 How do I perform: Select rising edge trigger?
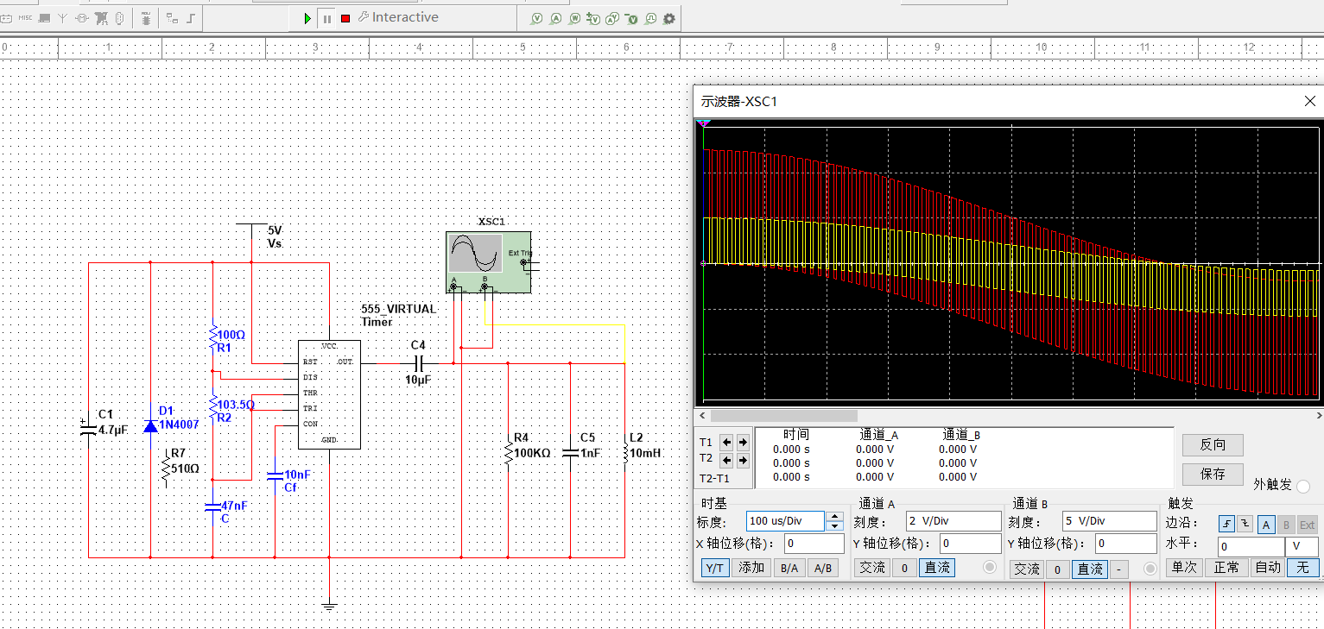pyautogui.click(x=1226, y=525)
